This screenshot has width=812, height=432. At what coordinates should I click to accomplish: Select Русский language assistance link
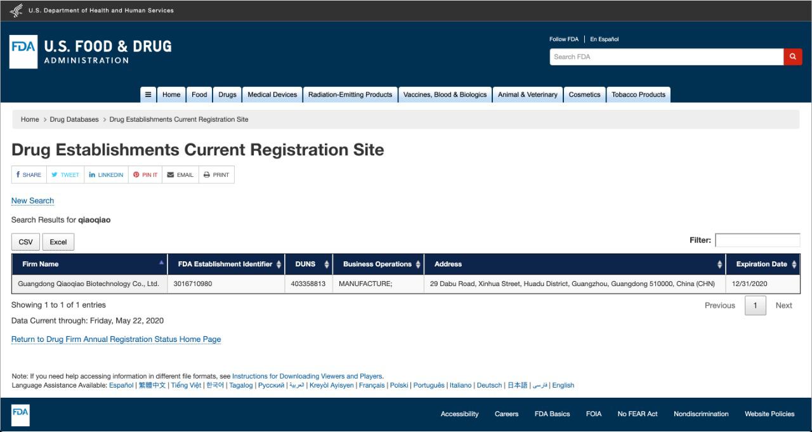(271, 385)
